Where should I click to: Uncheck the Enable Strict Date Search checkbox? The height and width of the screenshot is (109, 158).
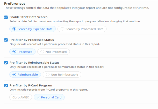click(6, 17)
